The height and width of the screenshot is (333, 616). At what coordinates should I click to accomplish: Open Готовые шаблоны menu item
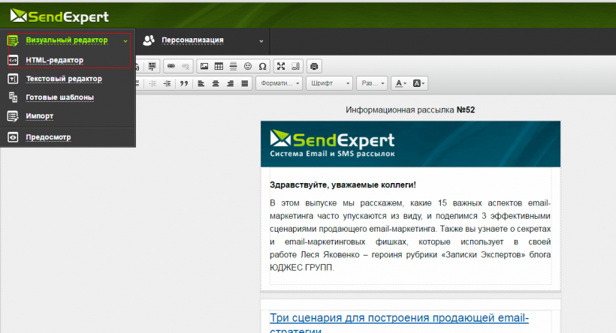(x=59, y=97)
